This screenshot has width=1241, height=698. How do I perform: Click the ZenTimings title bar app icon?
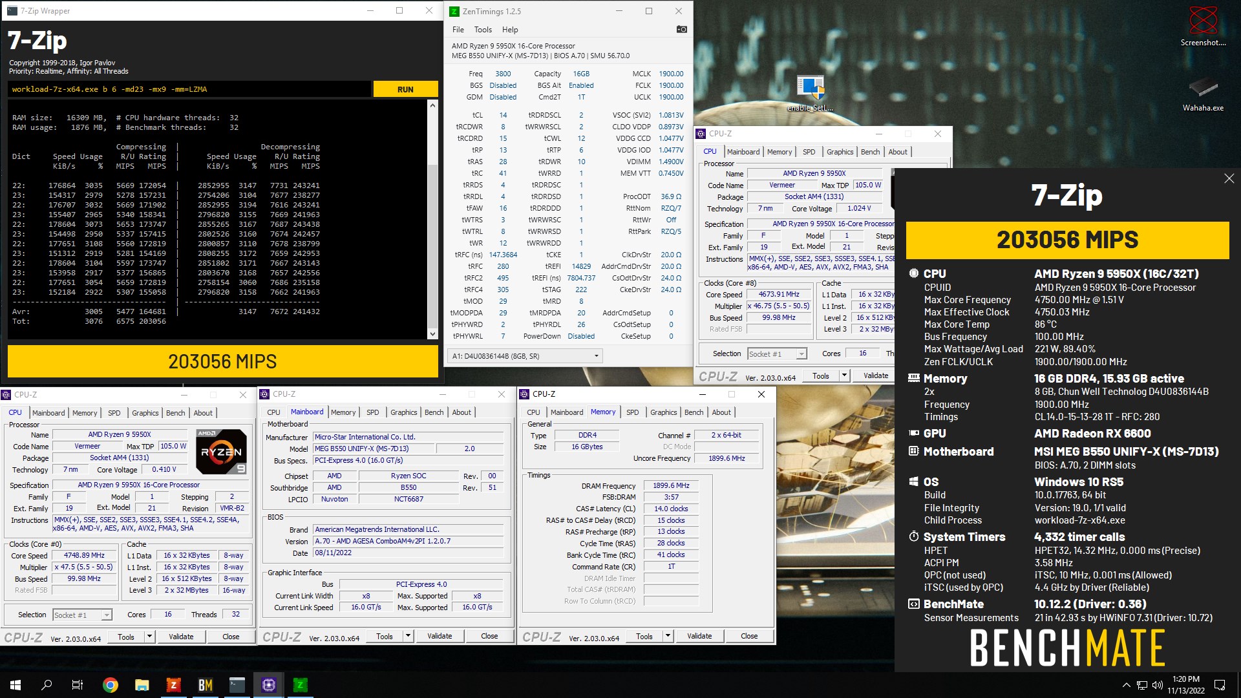click(454, 11)
